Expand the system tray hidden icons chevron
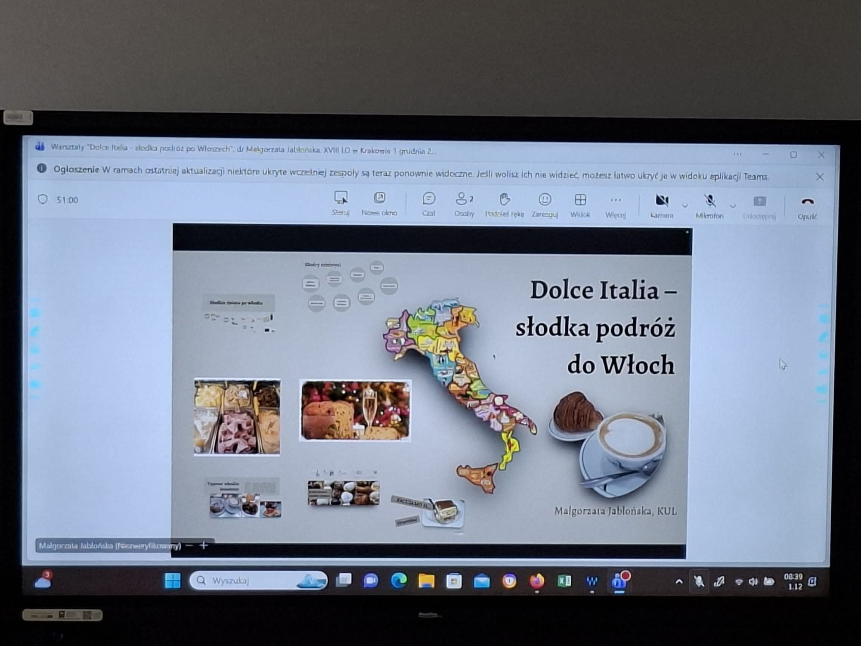The image size is (861, 646). (679, 582)
